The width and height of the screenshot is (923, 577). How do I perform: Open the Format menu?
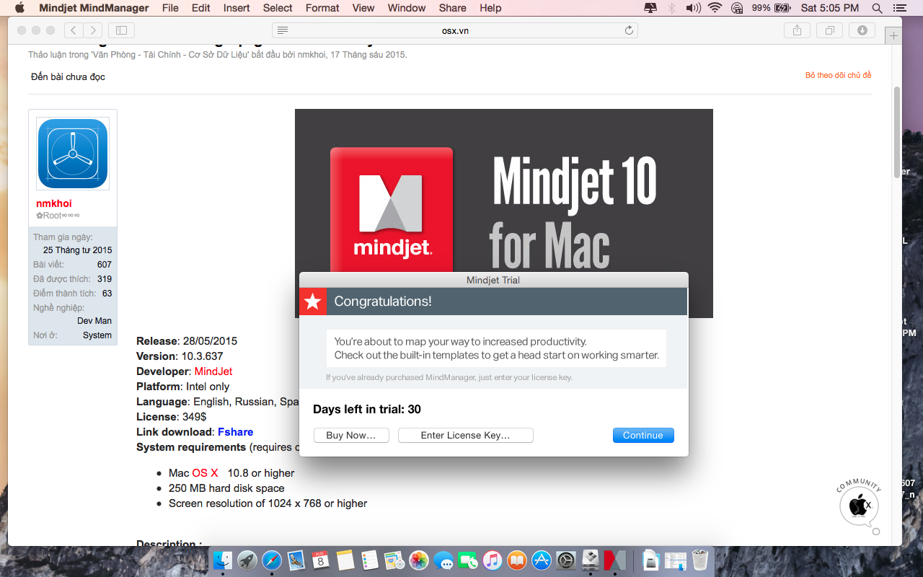click(322, 8)
